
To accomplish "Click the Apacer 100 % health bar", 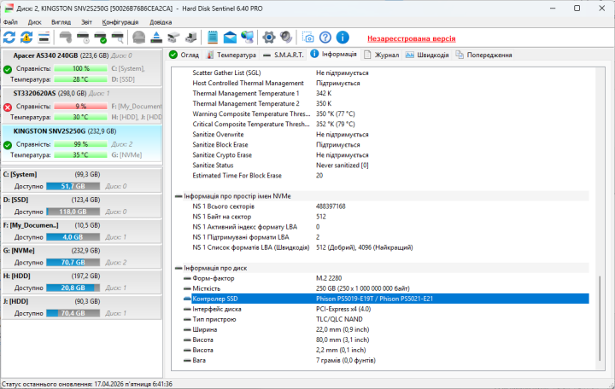I will (x=80, y=68).
